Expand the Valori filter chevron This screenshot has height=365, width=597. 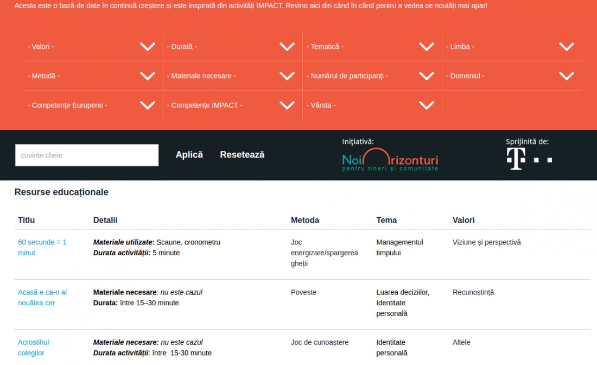tap(147, 47)
